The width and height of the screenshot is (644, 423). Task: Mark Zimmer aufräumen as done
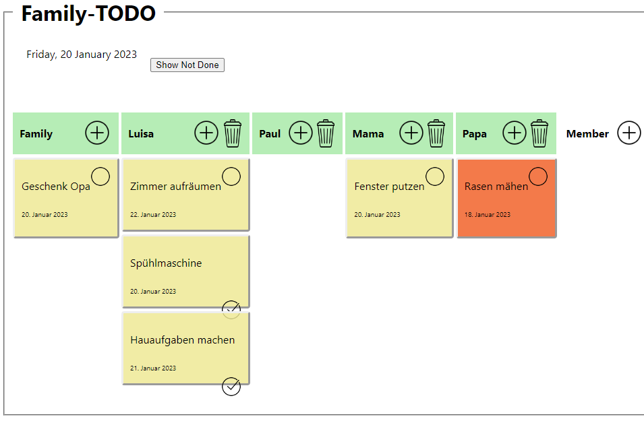[231, 176]
